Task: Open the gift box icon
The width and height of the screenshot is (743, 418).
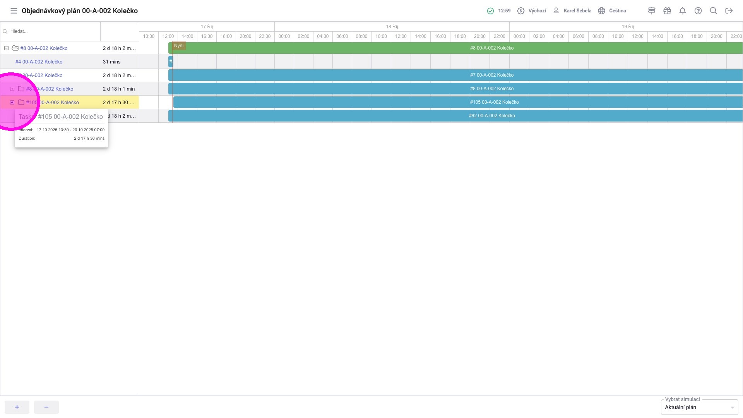Action: tap(667, 11)
